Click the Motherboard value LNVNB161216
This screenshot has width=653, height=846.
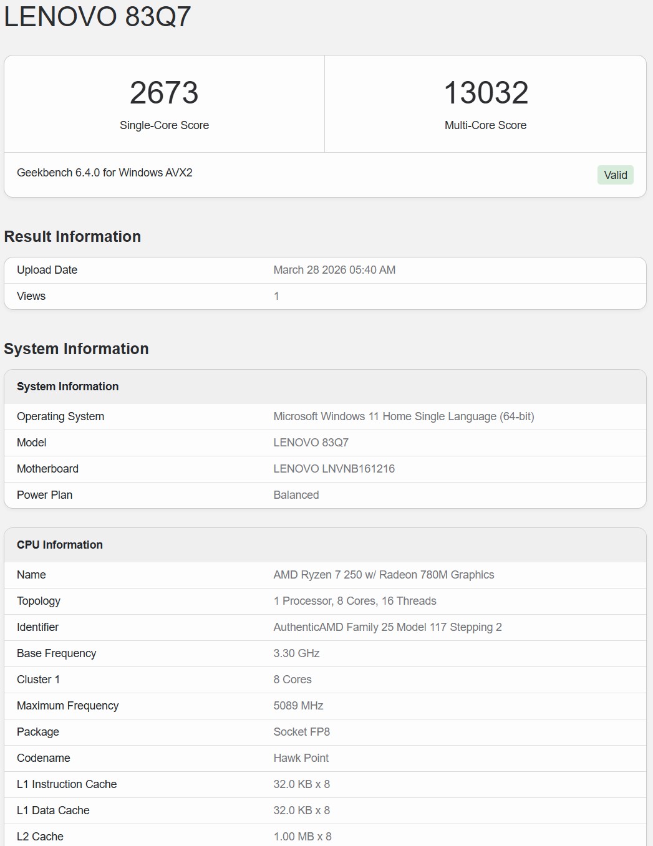click(334, 469)
